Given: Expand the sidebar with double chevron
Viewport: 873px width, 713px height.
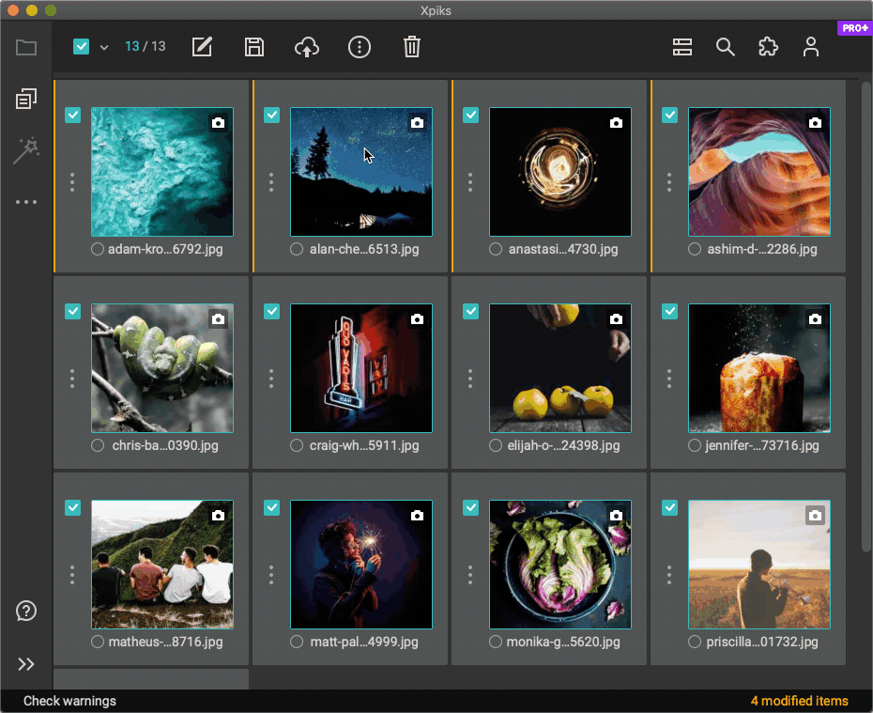Looking at the screenshot, I should pos(26,664).
